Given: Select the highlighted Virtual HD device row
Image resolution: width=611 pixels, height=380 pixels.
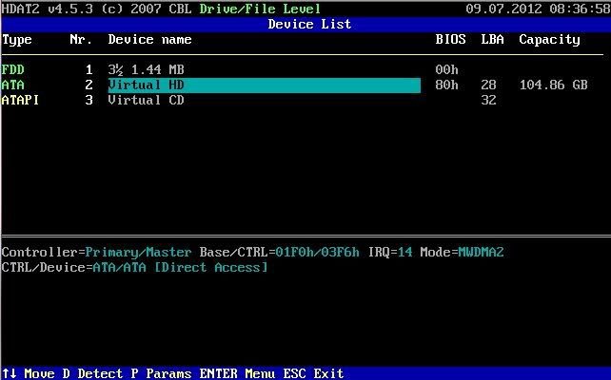Looking at the screenshot, I should pyautogui.click(x=265, y=85).
